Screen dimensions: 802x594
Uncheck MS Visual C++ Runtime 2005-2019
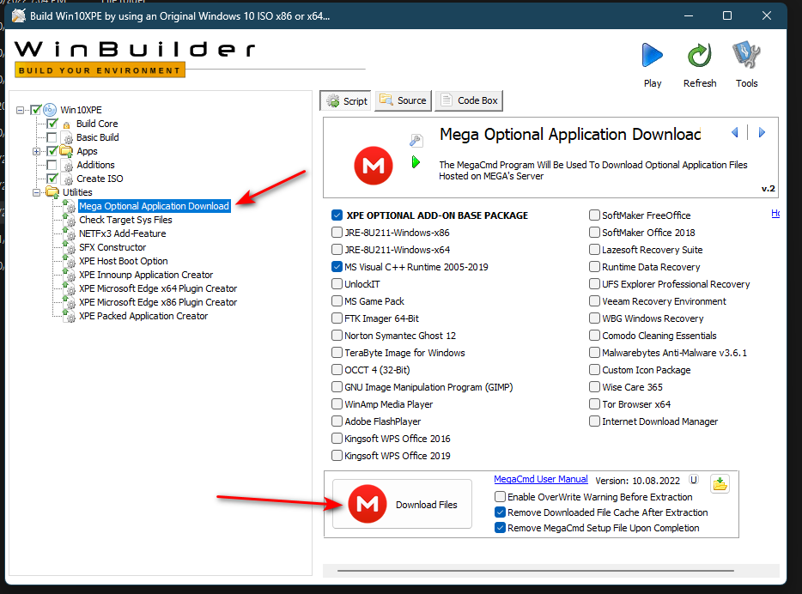(337, 267)
